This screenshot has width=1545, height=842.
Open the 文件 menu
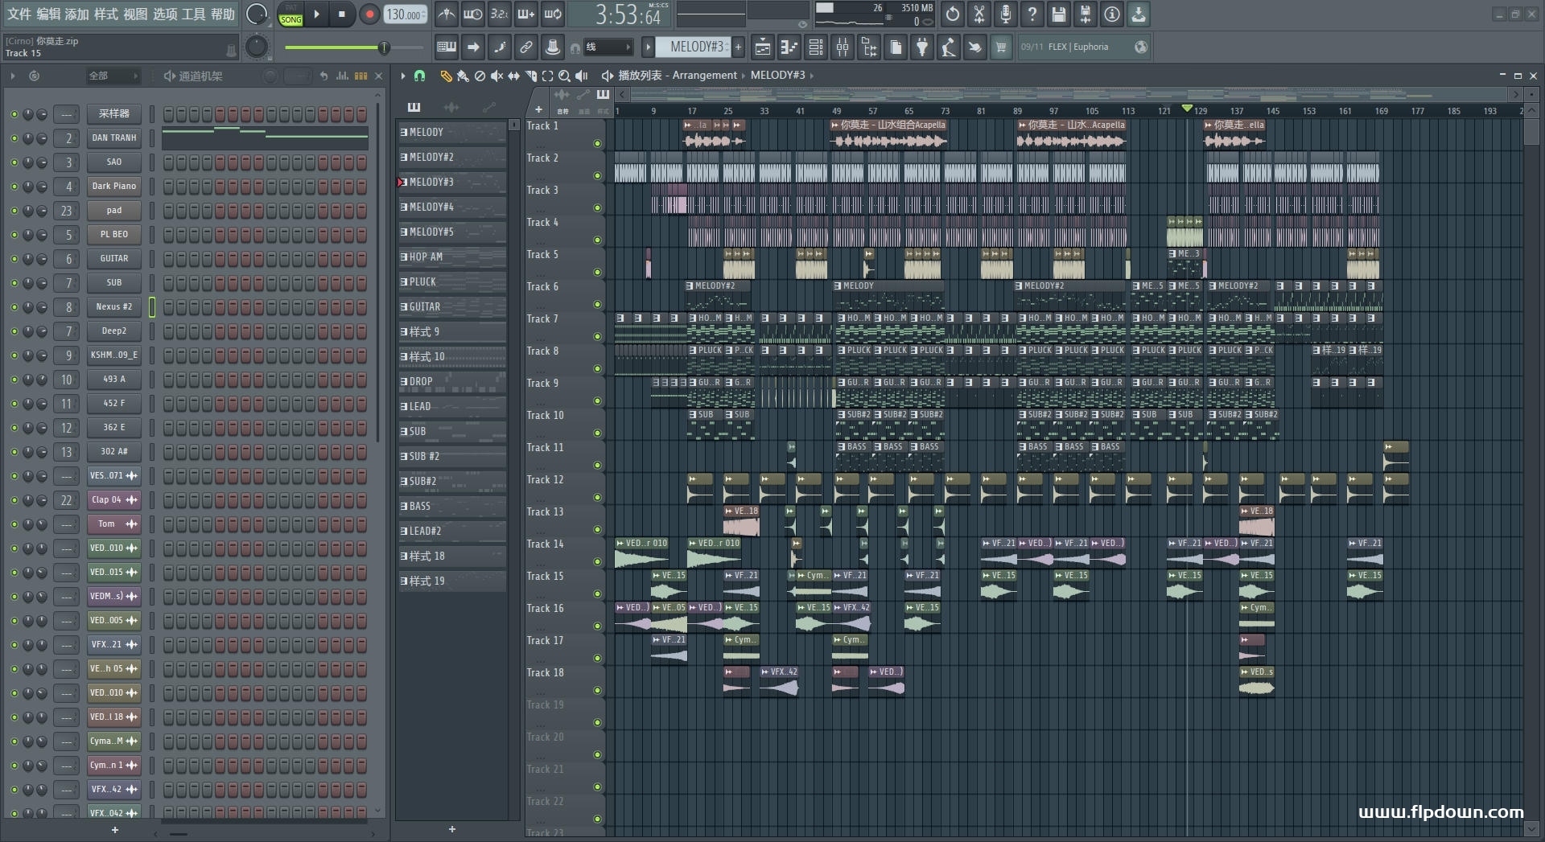pos(19,14)
